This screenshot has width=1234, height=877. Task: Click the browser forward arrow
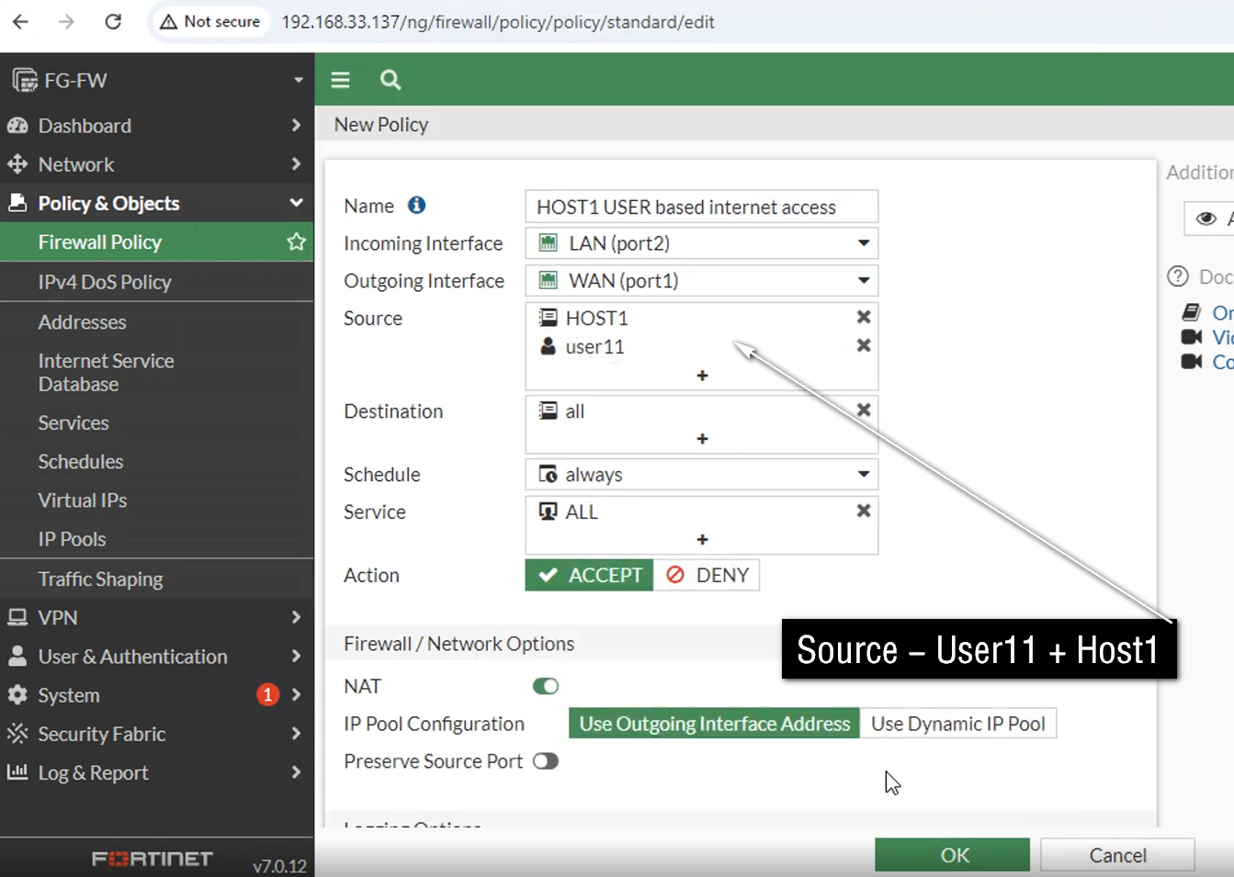66,21
